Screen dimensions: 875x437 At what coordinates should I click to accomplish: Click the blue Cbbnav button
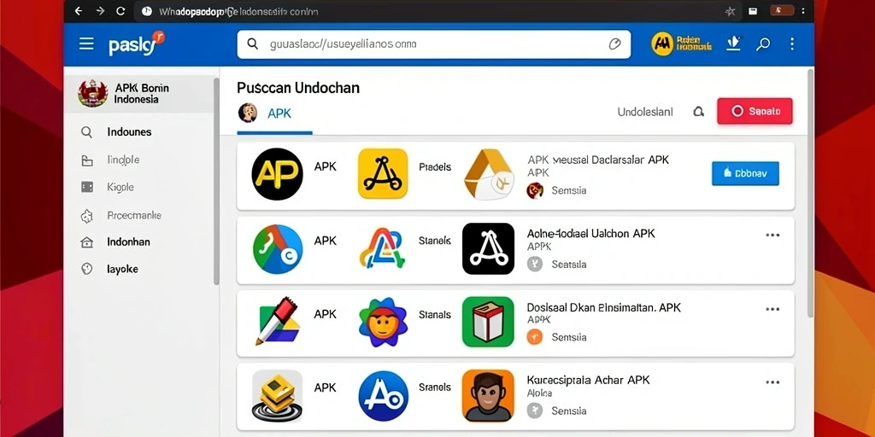[745, 173]
